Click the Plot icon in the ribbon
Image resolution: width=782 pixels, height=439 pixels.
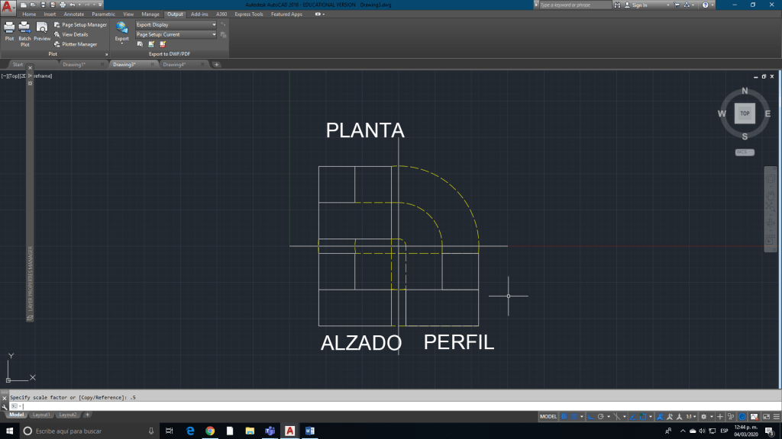tap(9, 30)
